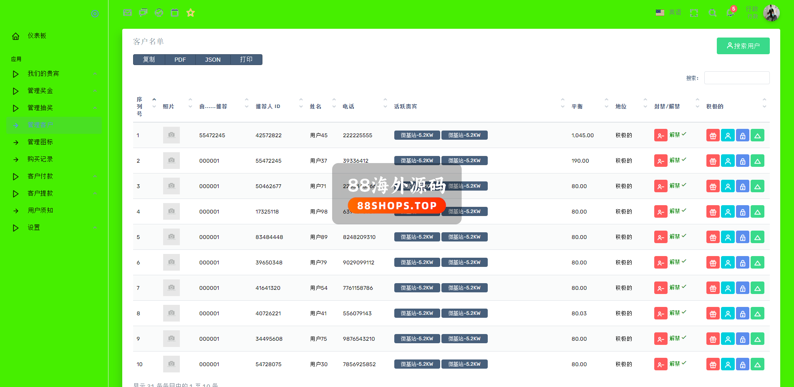Open the chat messages icon in top bar

tap(143, 13)
